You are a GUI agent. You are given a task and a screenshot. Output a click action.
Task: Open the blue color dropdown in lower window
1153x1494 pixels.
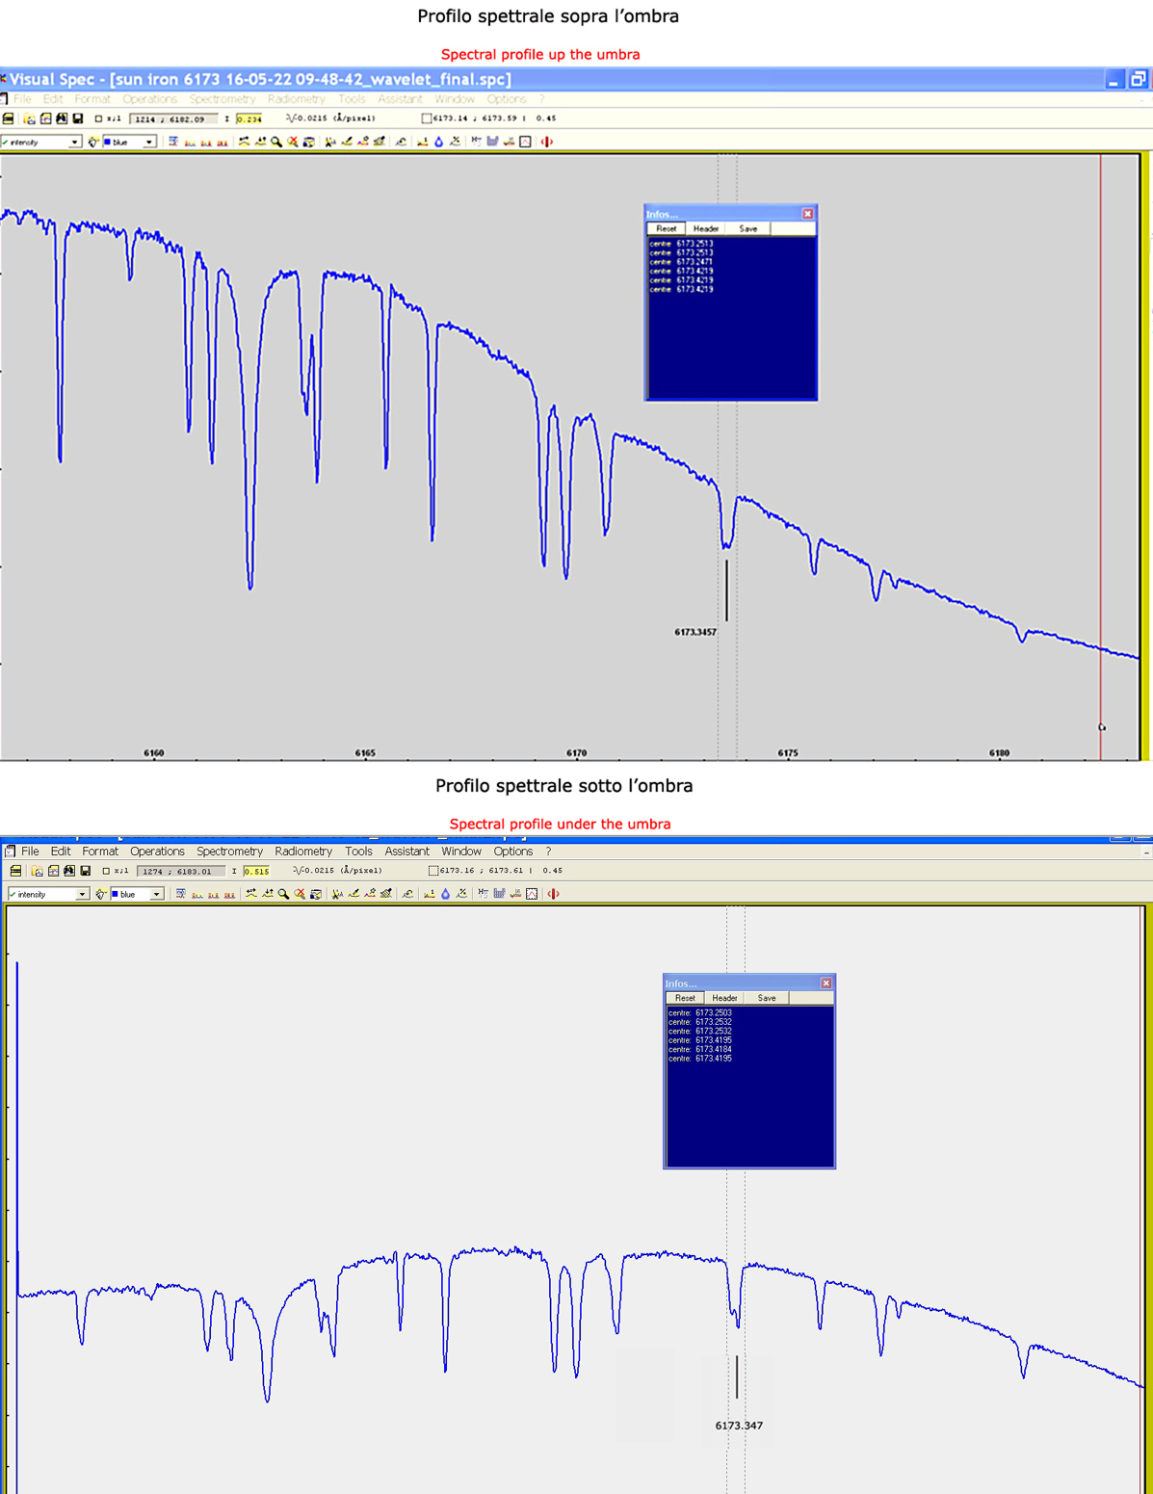[x=156, y=895]
